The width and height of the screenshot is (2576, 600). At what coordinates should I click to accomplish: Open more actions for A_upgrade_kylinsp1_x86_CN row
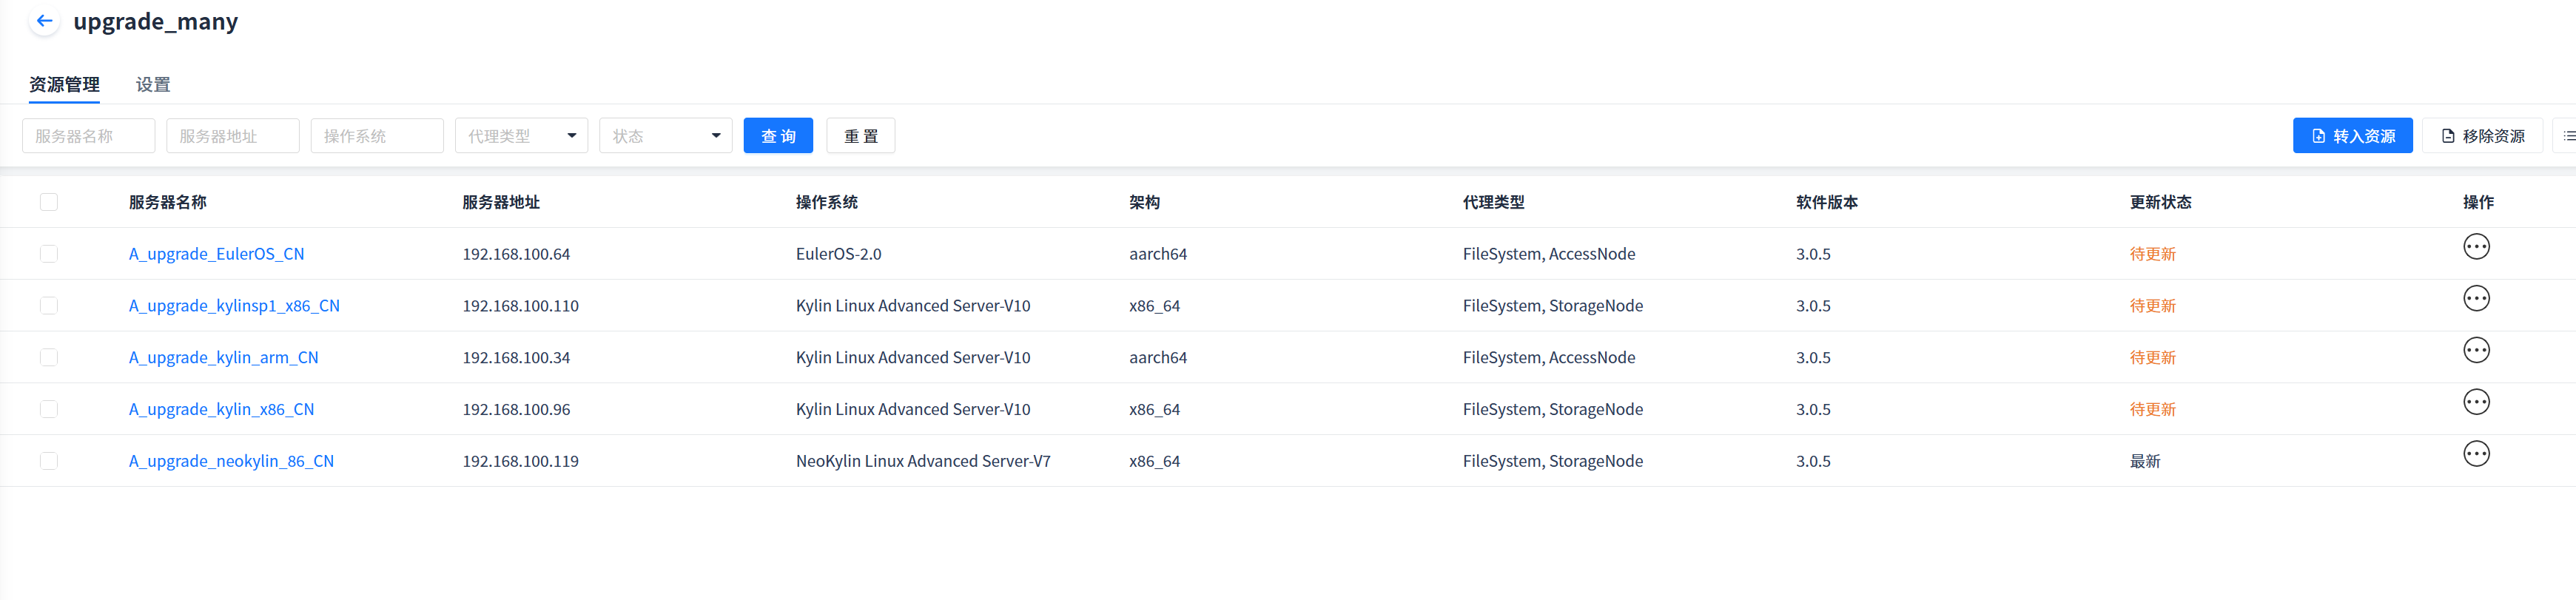(2475, 299)
